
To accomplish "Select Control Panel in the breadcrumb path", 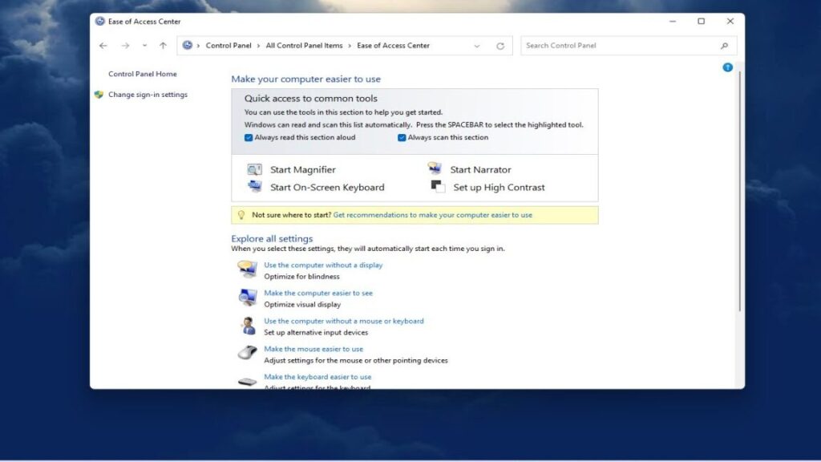I will click(229, 46).
